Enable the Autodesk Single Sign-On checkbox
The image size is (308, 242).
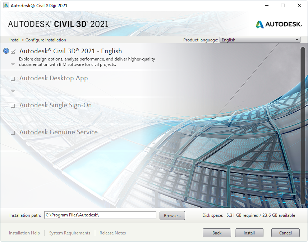(x=13, y=106)
